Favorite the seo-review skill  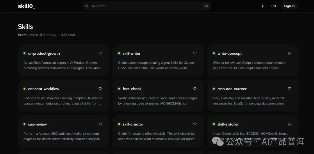[x=100, y=124]
